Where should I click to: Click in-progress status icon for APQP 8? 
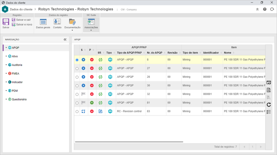pyautogui.click(x=83, y=60)
